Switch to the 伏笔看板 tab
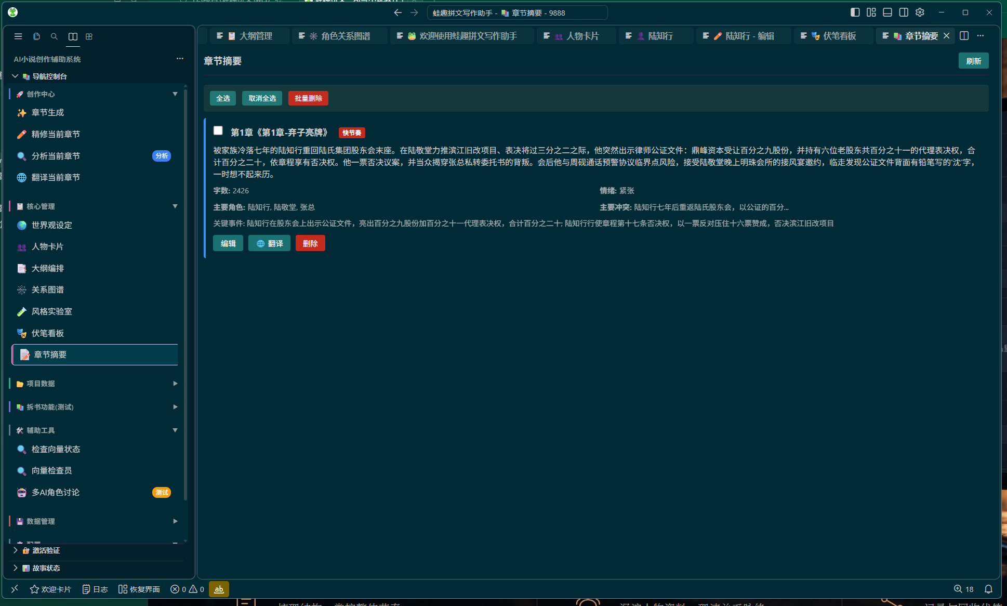1007x606 pixels. [x=834, y=36]
